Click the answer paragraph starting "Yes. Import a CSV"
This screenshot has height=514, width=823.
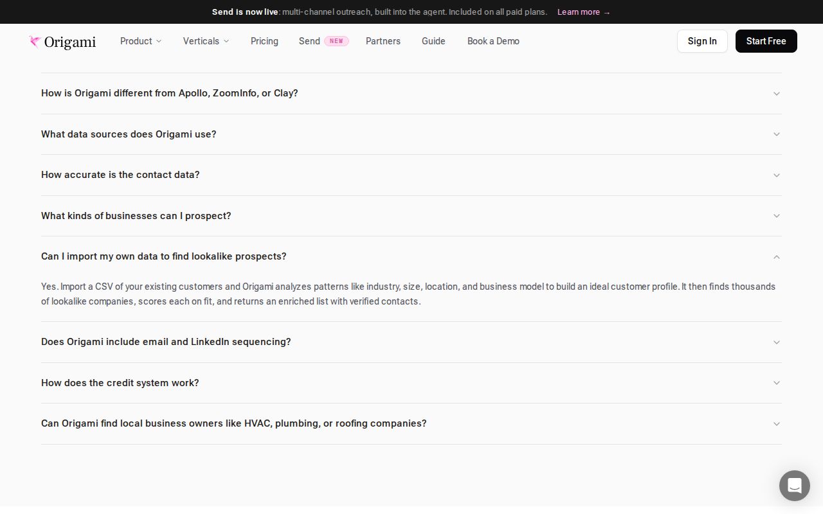coord(408,294)
